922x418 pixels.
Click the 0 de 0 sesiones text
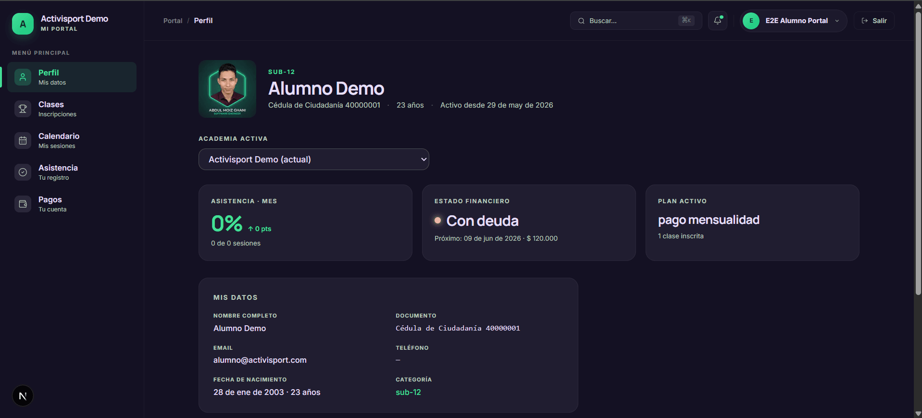point(236,243)
